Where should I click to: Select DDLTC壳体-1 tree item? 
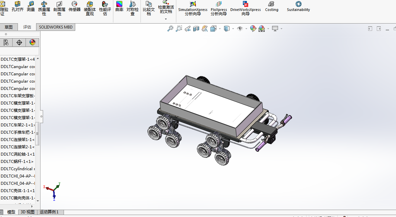pyautogui.click(x=18, y=191)
